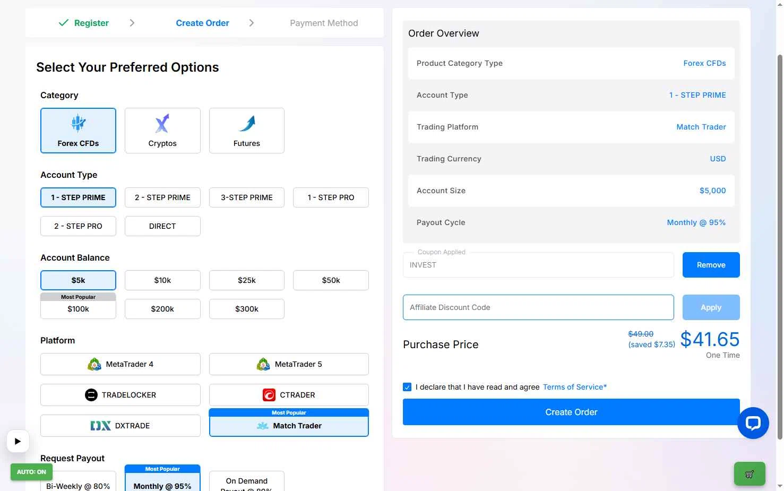
Task: Submit with the Create Order button
Action: coord(571,412)
